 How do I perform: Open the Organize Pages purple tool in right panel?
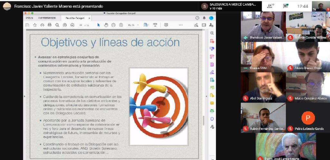coord(212,64)
